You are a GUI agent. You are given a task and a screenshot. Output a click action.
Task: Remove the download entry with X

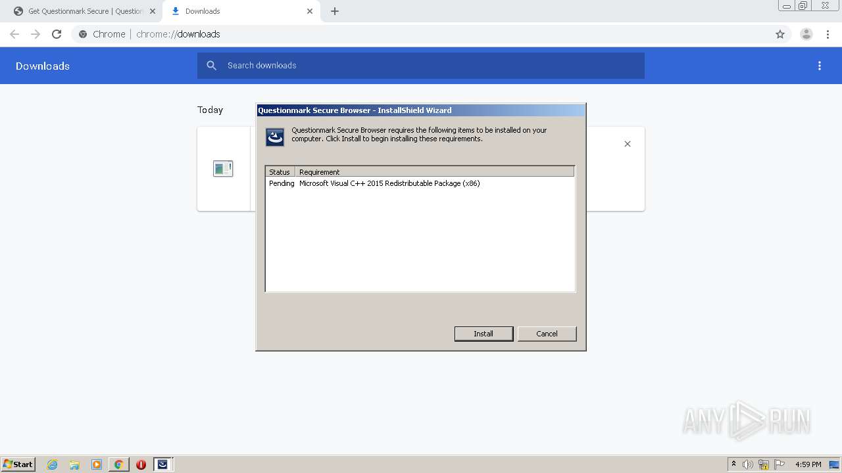pyautogui.click(x=628, y=144)
